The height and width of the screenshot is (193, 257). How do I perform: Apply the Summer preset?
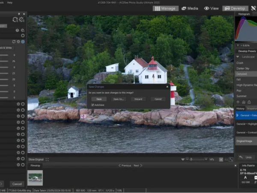[x=242, y=96]
